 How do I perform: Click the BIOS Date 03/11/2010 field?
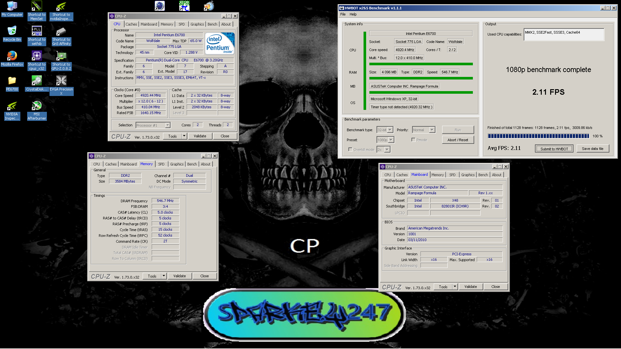(455, 240)
